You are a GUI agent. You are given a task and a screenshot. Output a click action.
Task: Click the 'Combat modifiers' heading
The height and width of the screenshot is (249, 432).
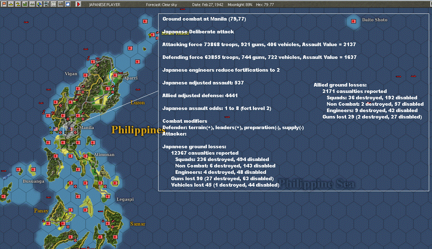pyautogui.click(x=185, y=121)
